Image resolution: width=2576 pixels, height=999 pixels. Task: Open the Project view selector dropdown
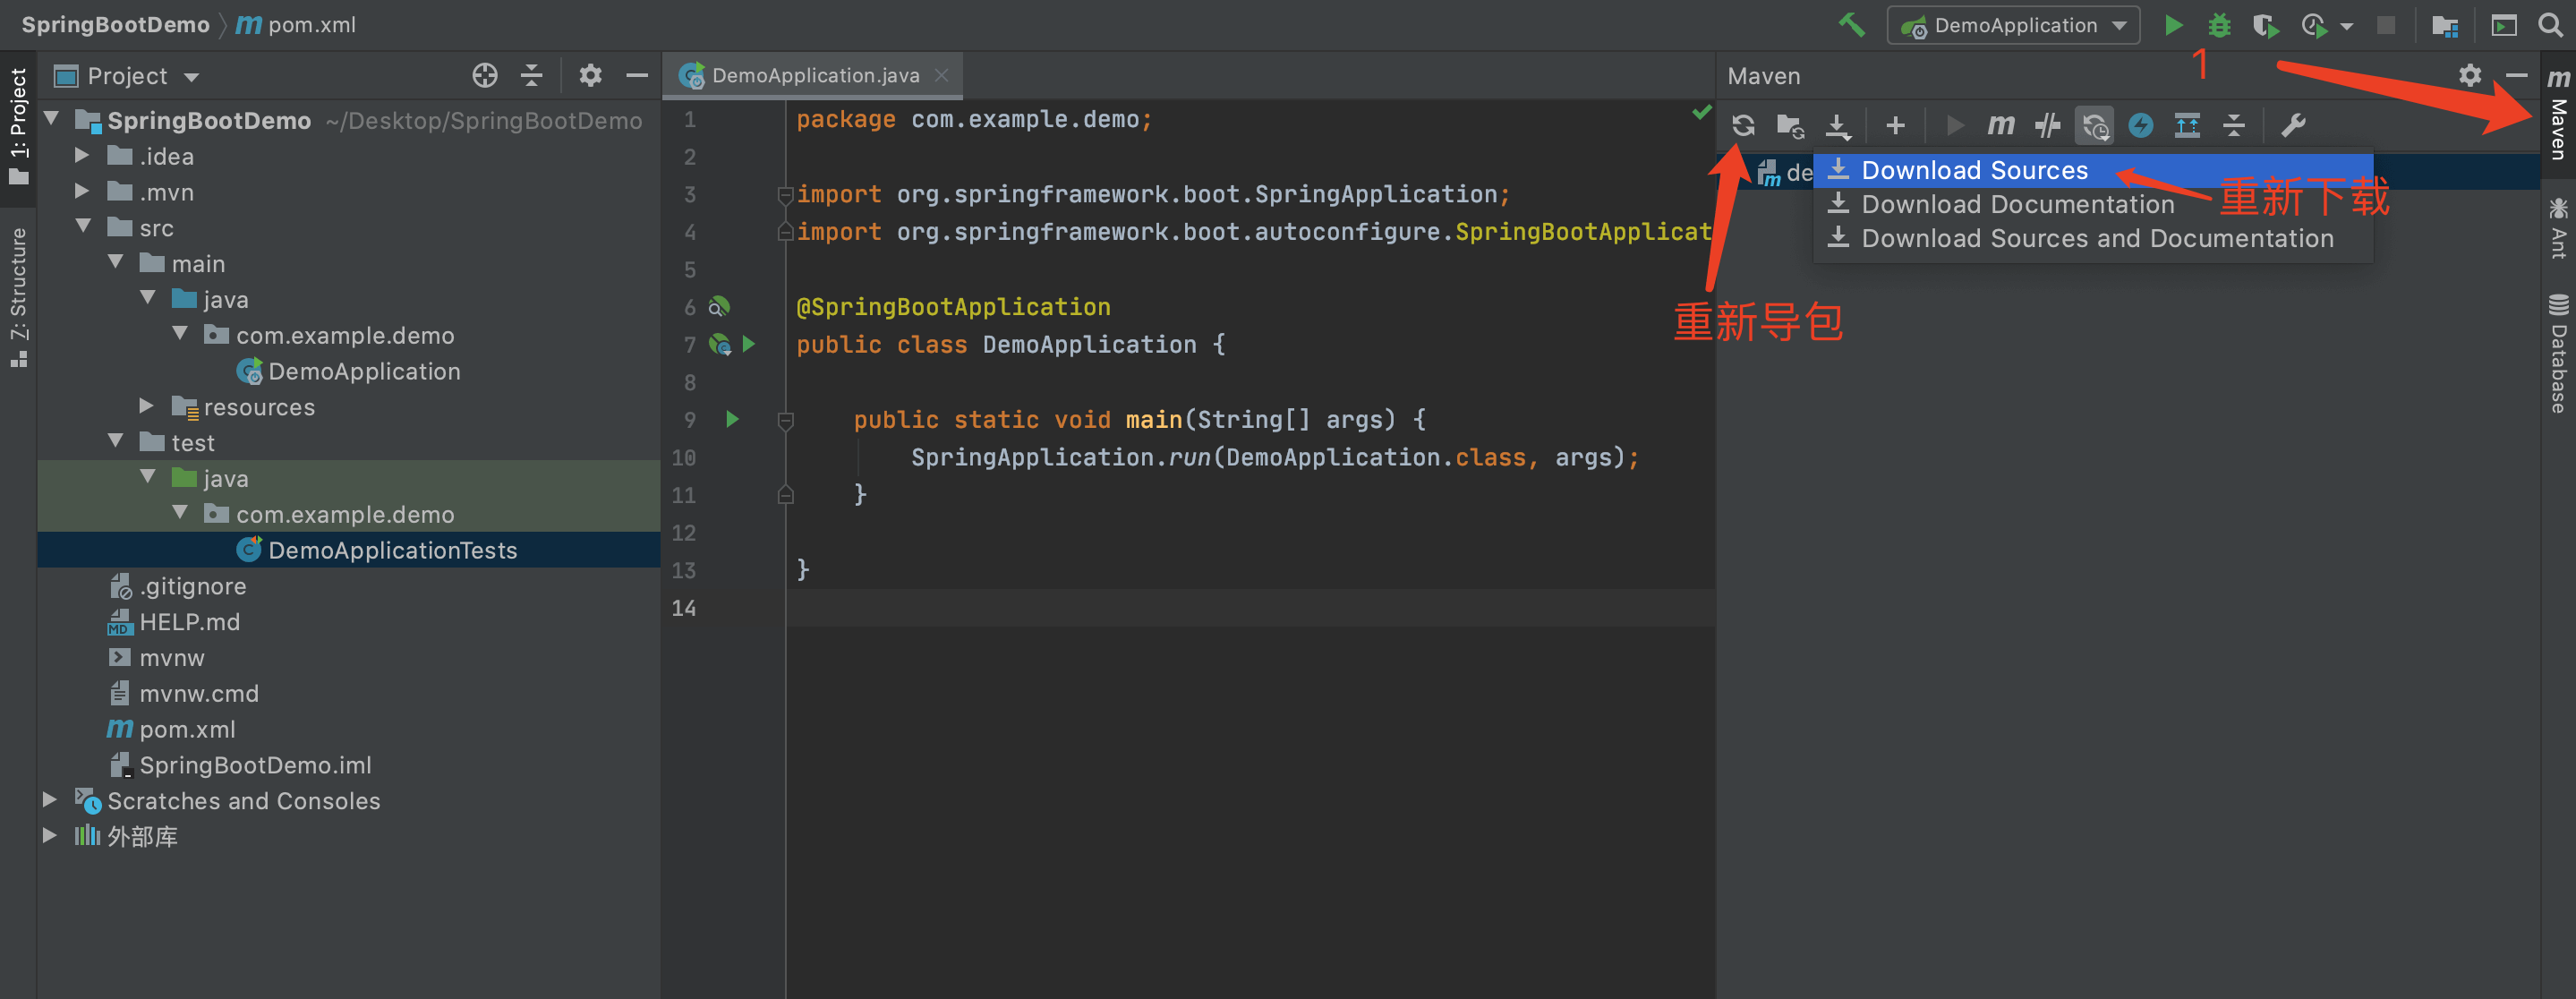pos(127,76)
